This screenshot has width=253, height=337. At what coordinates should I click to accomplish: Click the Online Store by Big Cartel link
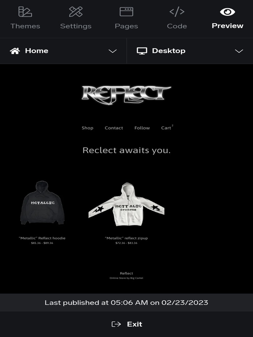126,278
